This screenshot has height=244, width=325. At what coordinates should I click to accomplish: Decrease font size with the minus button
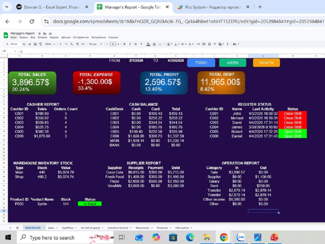pos(107,44)
